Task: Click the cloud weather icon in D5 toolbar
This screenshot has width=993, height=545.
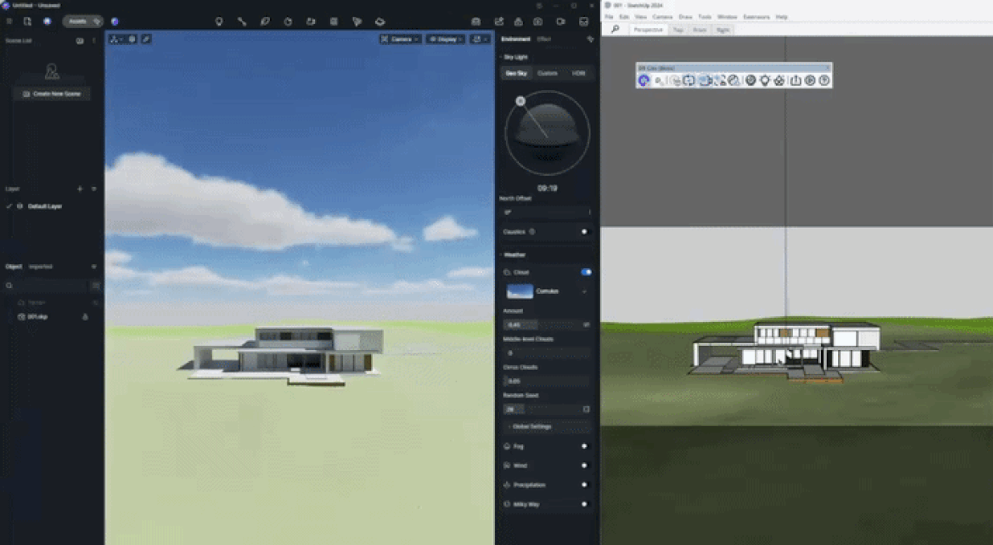Action: pyautogui.click(x=380, y=22)
